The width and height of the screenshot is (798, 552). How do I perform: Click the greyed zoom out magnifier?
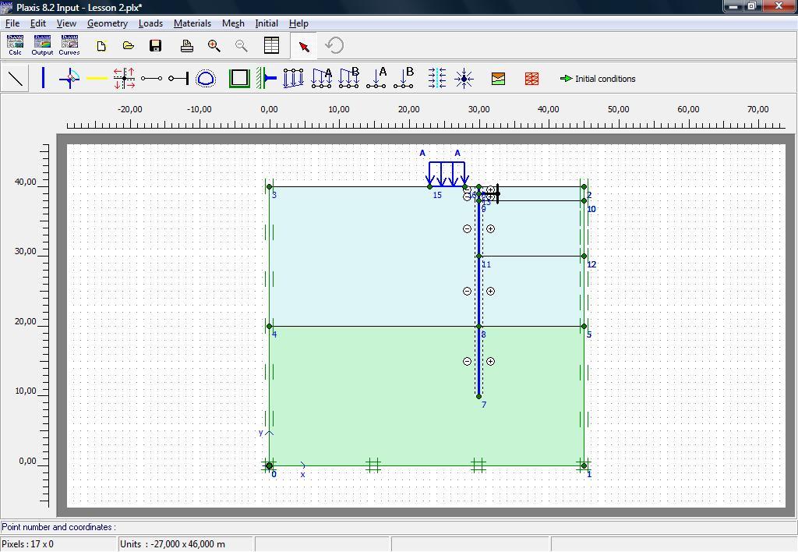[242, 46]
